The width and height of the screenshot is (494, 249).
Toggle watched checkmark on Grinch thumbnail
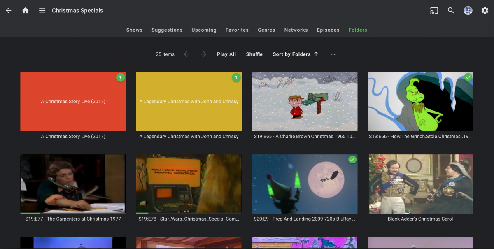pos(468,77)
